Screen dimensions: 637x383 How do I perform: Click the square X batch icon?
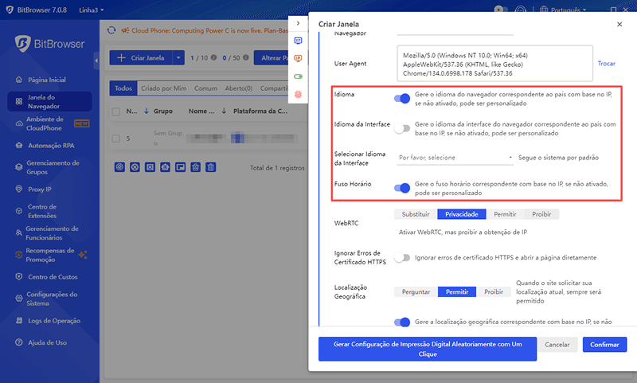150,167
